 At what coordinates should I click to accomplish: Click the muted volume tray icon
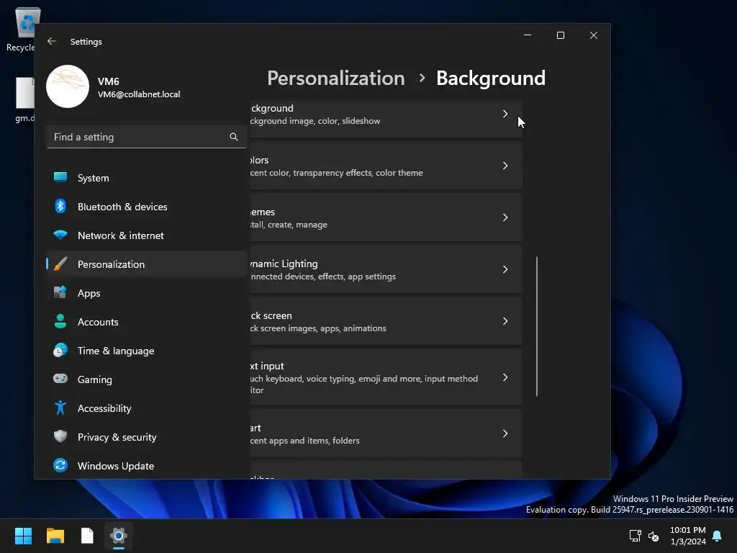654,536
